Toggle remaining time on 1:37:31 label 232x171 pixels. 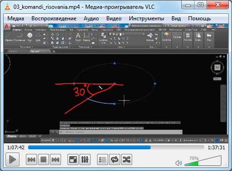[x=216, y=147]
